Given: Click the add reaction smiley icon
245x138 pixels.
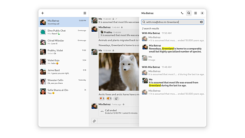Looking at the screenshot, I should point(116,99).
